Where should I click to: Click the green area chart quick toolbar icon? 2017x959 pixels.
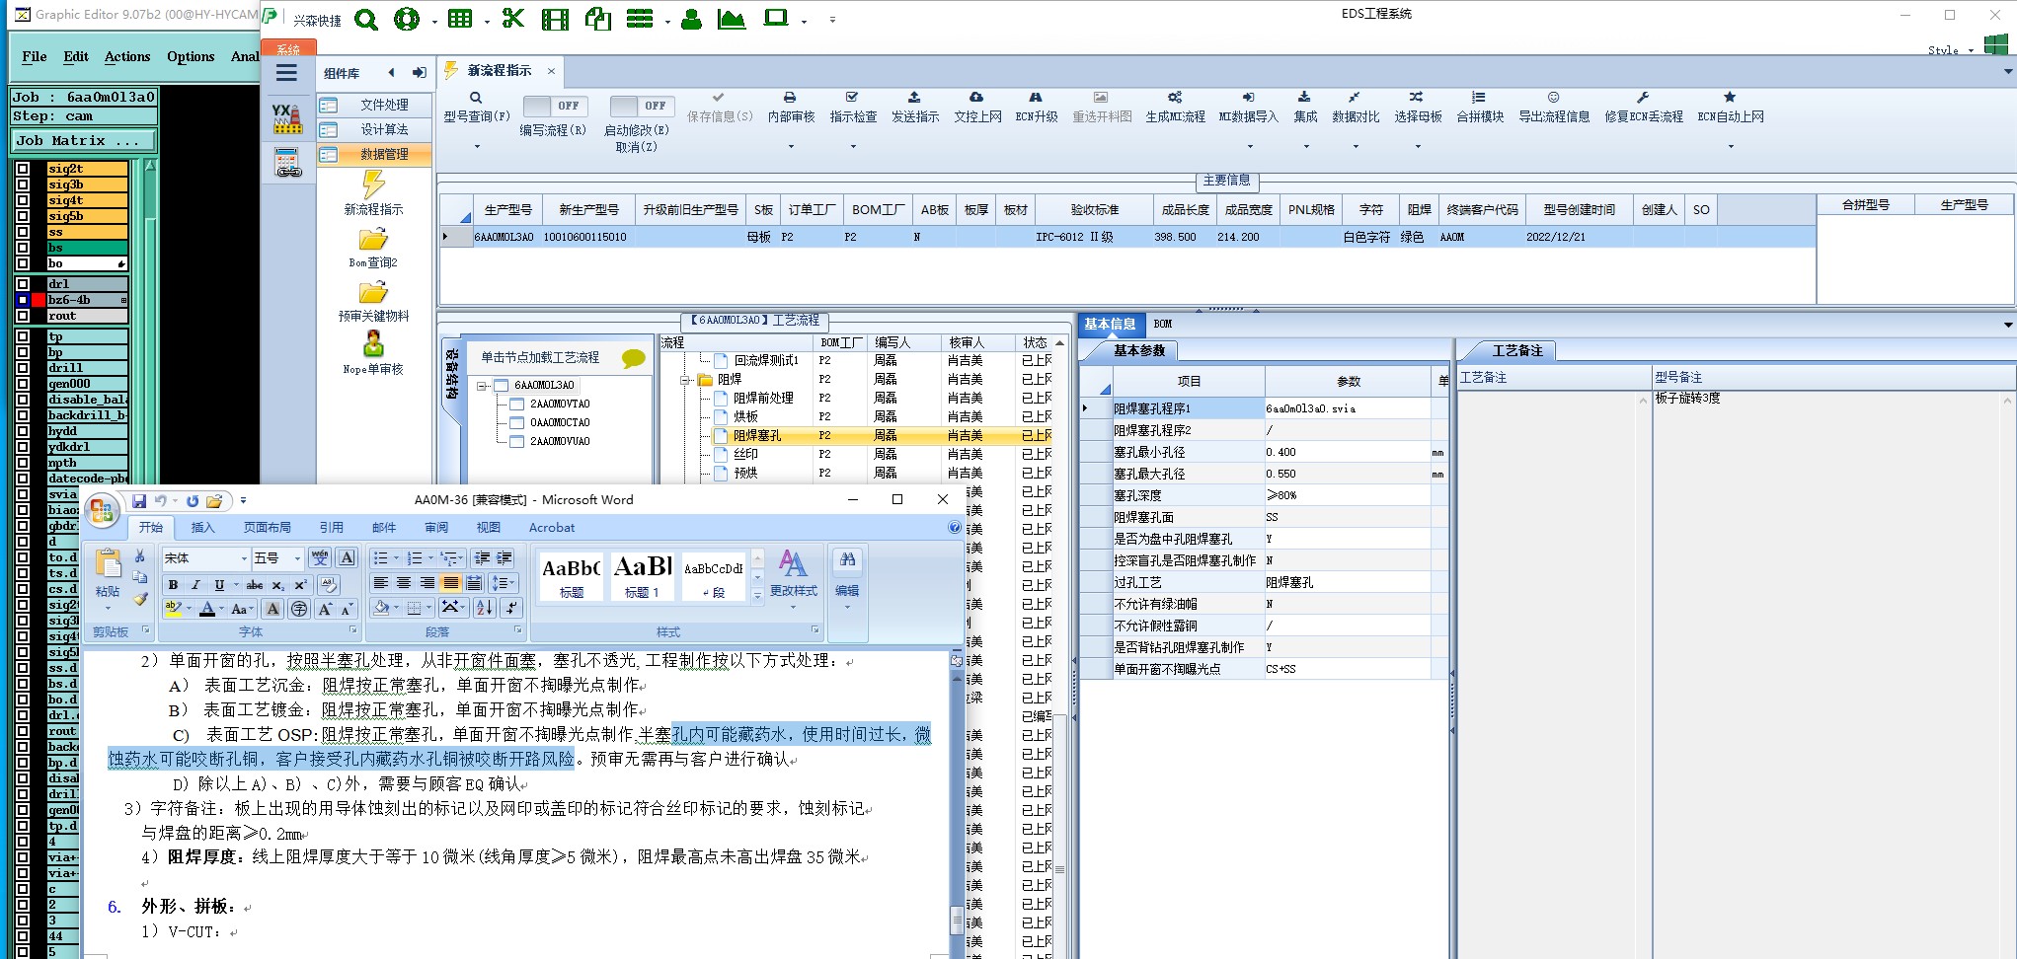click(x=732, y=19)
